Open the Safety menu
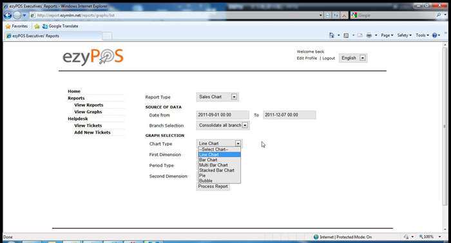451x243 pixels. (404, 35)
